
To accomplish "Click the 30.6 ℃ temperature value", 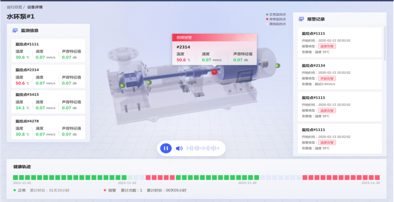I will [22, 57].
